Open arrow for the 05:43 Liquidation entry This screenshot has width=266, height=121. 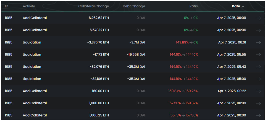(258, 67)
